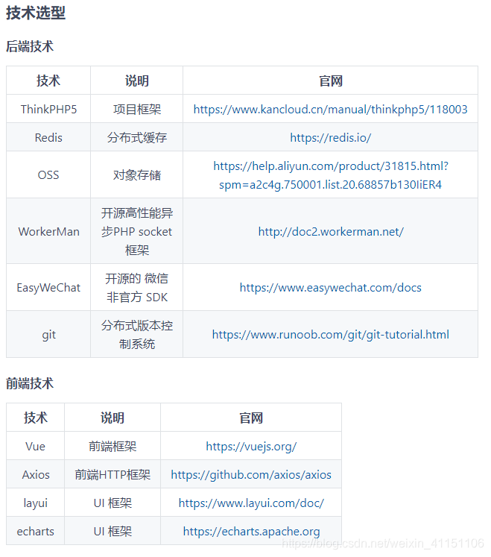This screenshot has width=491, height=557.
Task: Click the 技术选型 main heading
Action: tap(36, 13)
